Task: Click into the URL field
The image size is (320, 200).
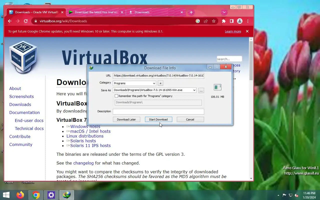Action: [158, 75]
